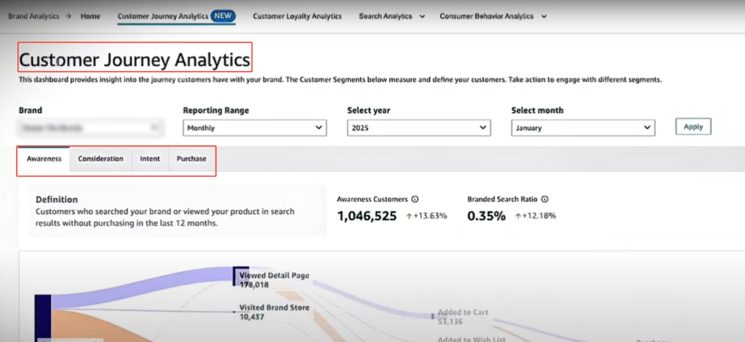The height and width of the screenshot is (342, 745).
Task: Open the Select month dropdown
Action: point(583,127)
